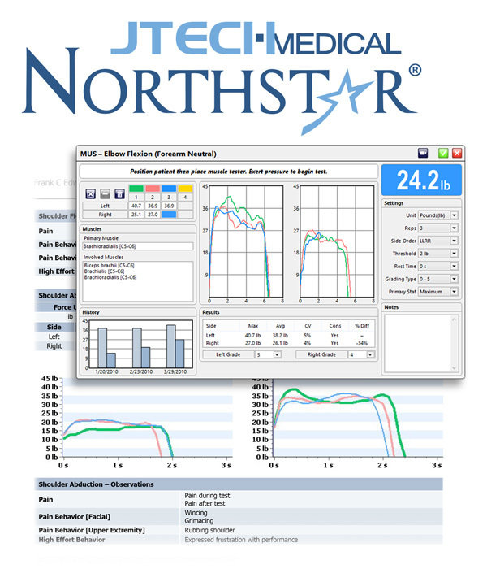487x569 pixels.
Task: Click the 3/29/2010 history bar group
Action: tap(175, 346)
